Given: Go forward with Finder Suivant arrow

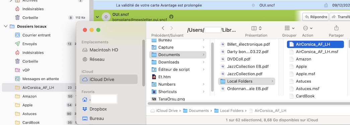Looking at the screenshot, I should pyautogui.click(x=171, y=28).
